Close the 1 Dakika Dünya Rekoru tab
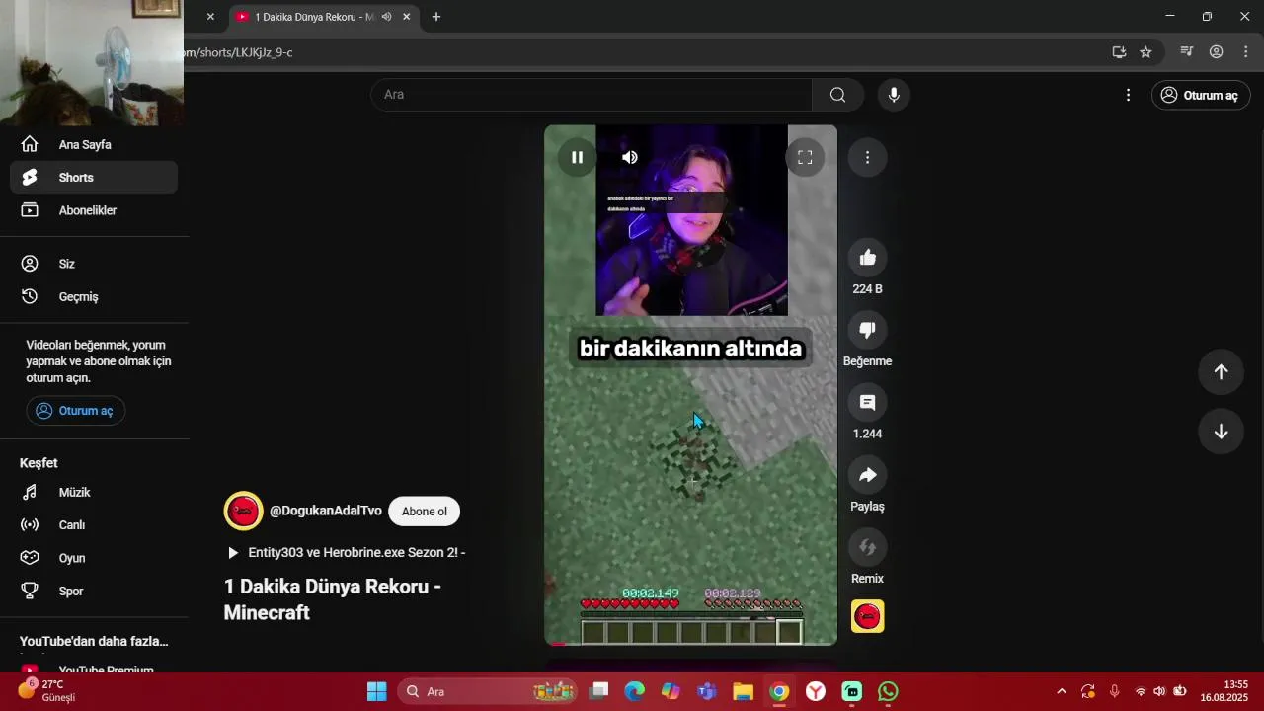This screenshot has width=1264, height=711. click(x=406, y=17)
